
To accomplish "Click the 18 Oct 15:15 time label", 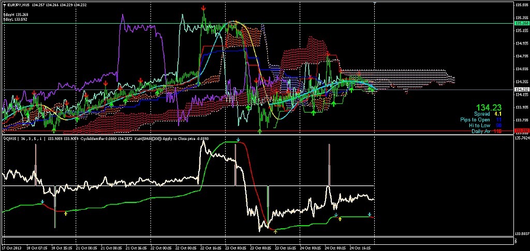I will pyautogui.click(x=61, y=247).
